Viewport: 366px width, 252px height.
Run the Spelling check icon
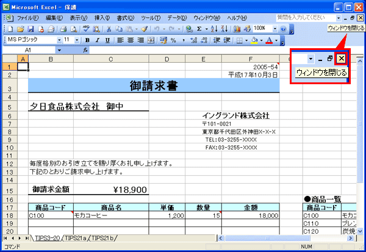[x=86, y=29]
